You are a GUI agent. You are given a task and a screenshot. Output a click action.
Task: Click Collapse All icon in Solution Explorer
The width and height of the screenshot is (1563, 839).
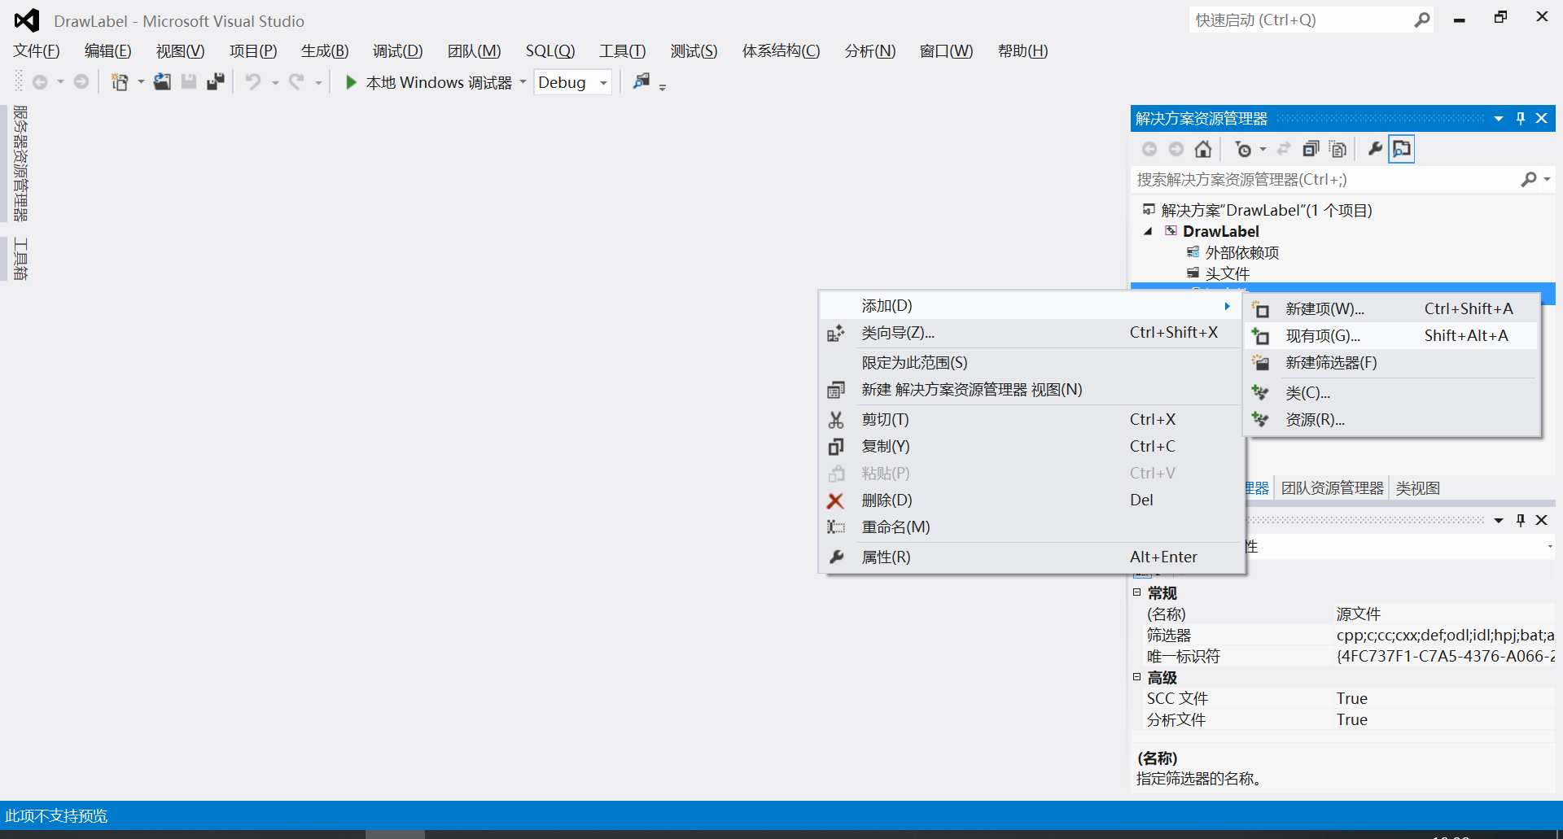[1311, 149]
